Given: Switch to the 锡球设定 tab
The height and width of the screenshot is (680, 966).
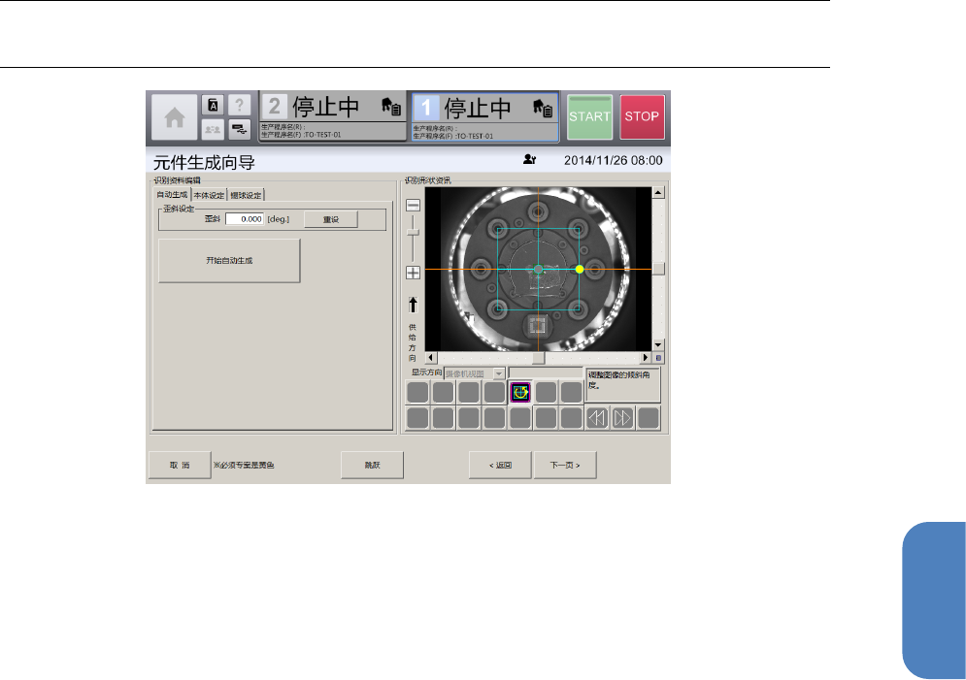Looking at the screenshot, I should [246, 195].
